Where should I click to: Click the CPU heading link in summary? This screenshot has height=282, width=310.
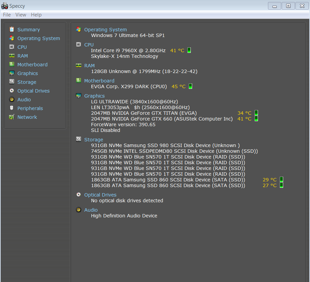click(89, 45)
